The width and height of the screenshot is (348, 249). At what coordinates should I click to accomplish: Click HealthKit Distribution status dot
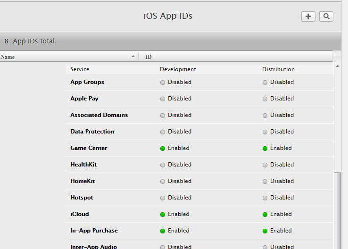[265, 165]
